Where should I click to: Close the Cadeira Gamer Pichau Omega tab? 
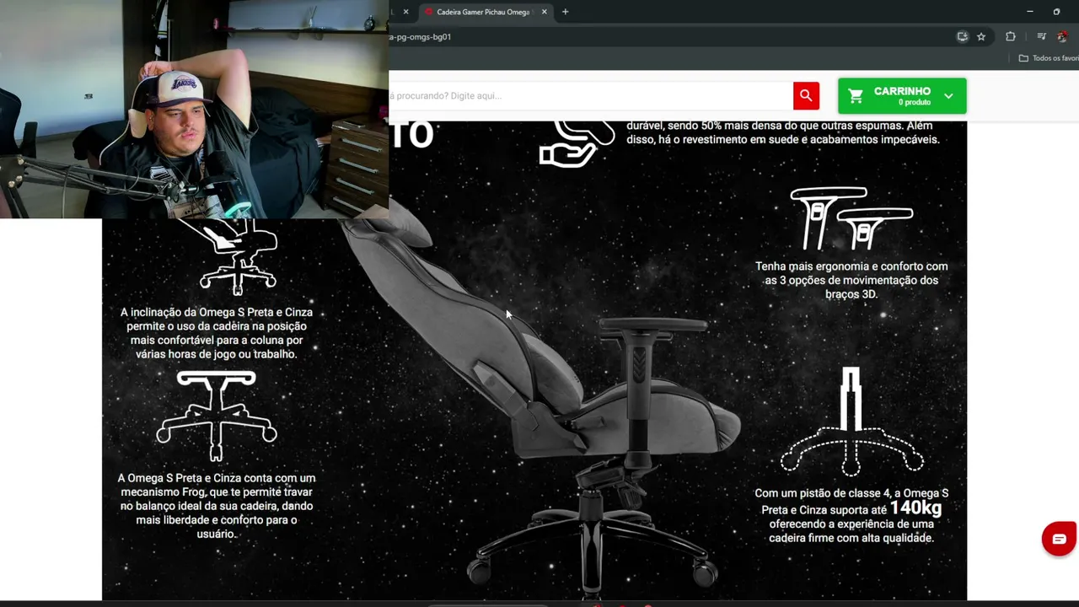(x=545, y=12)
